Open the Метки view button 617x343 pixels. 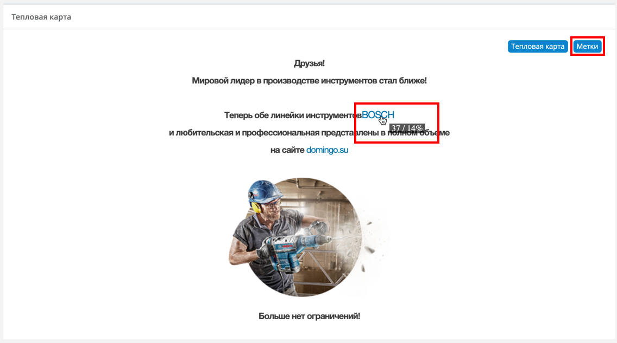pyautogui.click(x=587, y=46)
